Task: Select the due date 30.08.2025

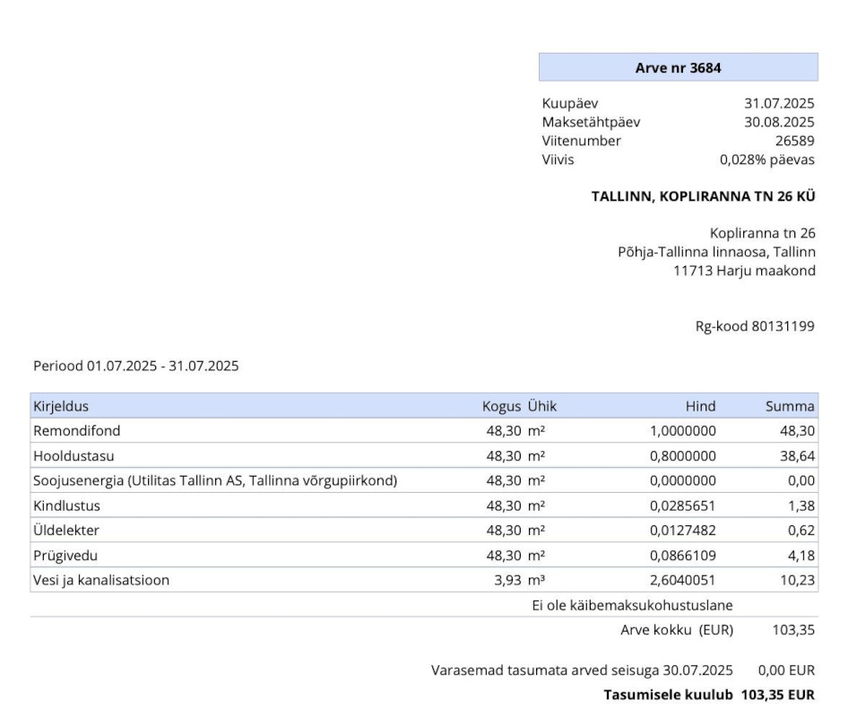Action: pos(779,122)
